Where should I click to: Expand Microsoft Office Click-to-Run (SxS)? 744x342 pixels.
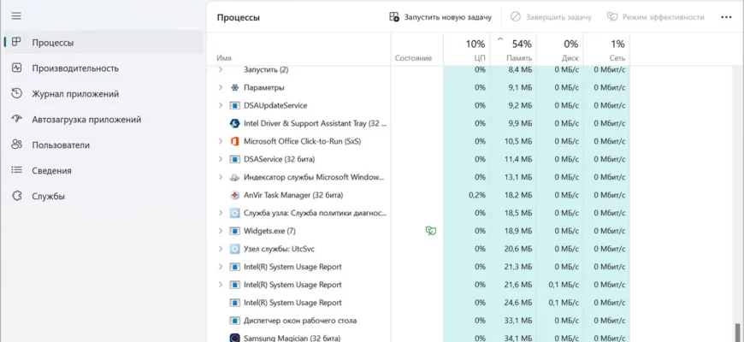(x=220, y=141)
